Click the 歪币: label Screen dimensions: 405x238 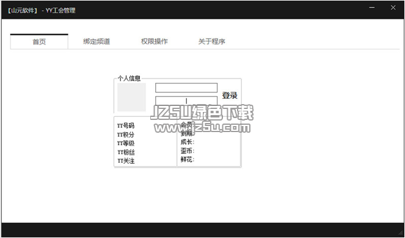188,151
